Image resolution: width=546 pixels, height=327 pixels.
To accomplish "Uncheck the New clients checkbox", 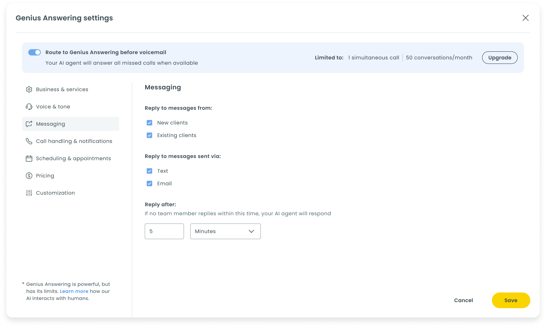I will (x=149, y=123).
